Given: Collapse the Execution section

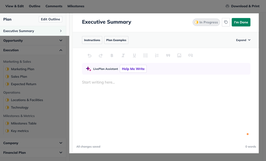Looking at the screenshot, I should tap(33, 50).
